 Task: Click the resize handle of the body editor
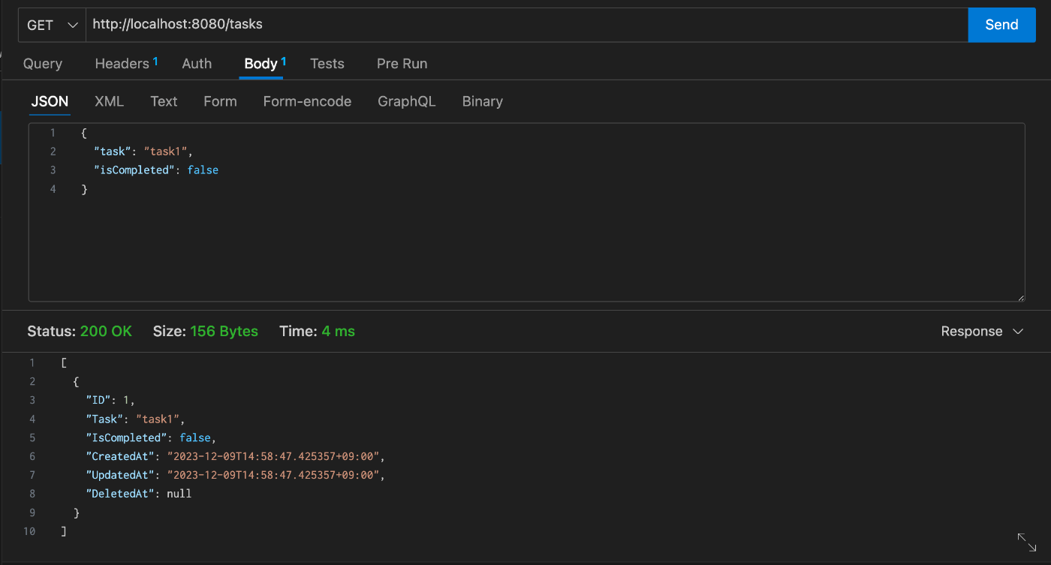1020,297
